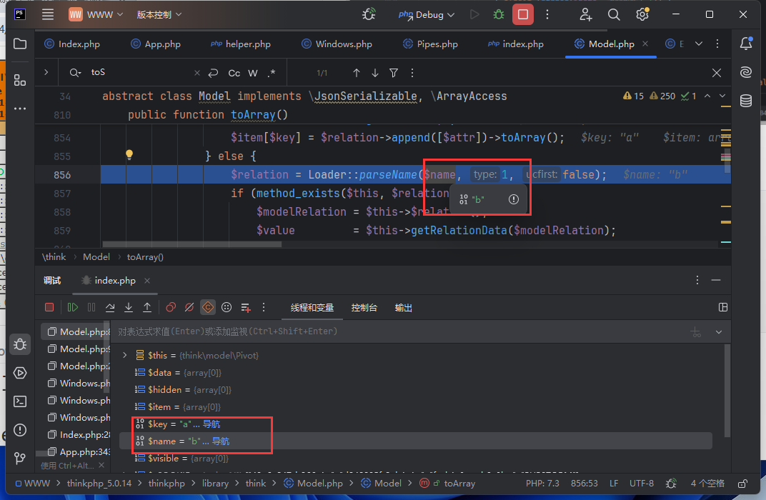The height and width of the screenshot is (500, 766).
Task: Click the Step Into debug icon
Action: (x=129, y=307)
